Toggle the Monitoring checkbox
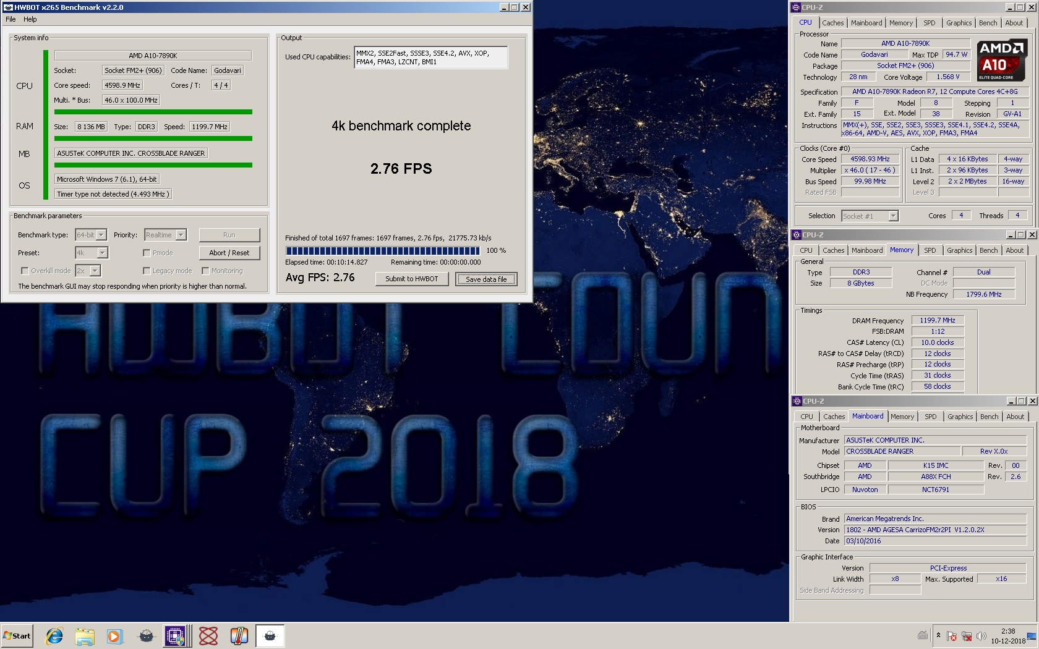 coord(205,271)
